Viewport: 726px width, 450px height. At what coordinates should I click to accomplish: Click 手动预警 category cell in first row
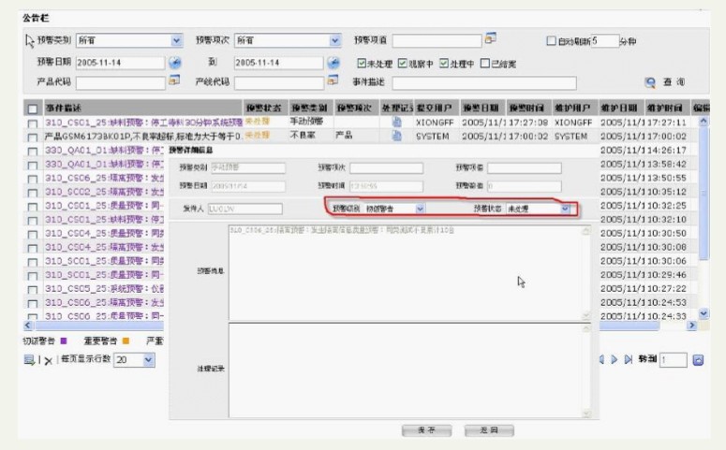coord(306,122)
